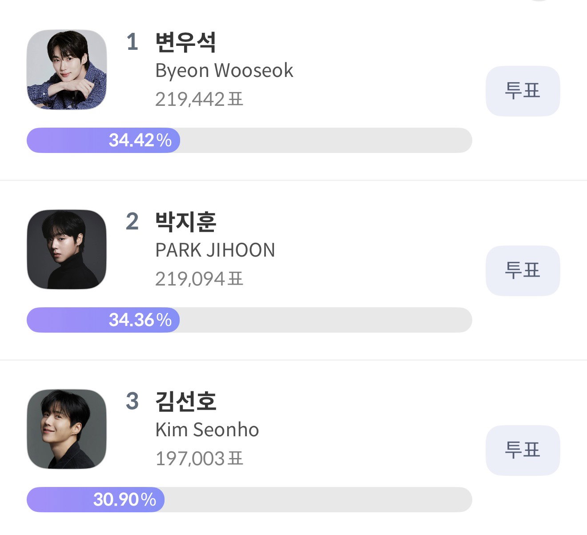Select the Korean name 김선호

(186, 402)
